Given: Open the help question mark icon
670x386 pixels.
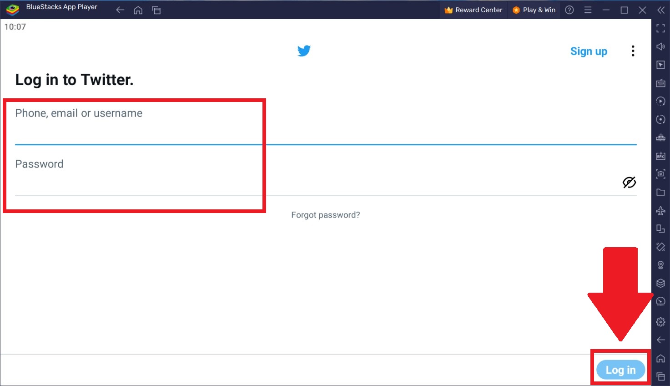Looking at the screenshot, I should click(x=569, y=10).
